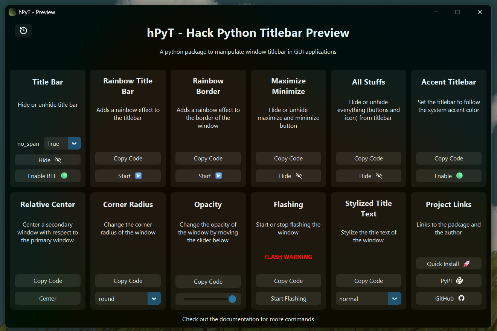Click the hPyT app icon in titlebar
Viewport: 497px width, 331px height.
[12, 12]
